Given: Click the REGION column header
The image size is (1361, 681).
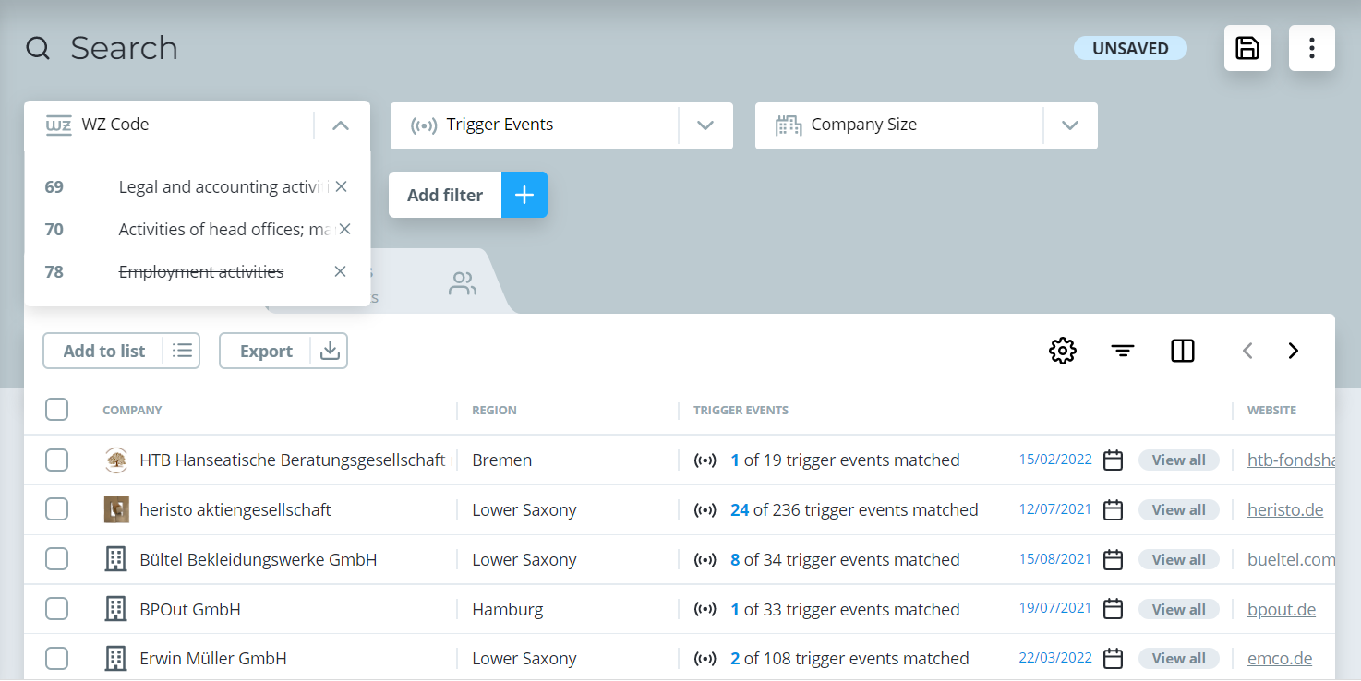Looking at the screenshot, I should click(494, 410).
